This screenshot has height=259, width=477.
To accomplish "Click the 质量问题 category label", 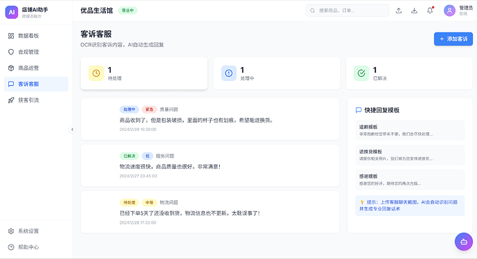I will pos(169,109).
